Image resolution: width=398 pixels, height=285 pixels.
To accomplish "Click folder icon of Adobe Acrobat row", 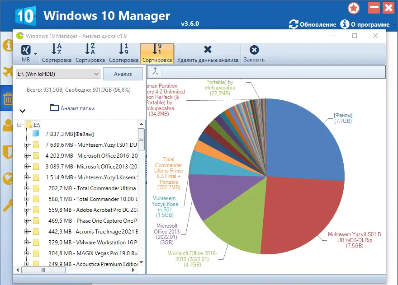I will coord(36,210).
